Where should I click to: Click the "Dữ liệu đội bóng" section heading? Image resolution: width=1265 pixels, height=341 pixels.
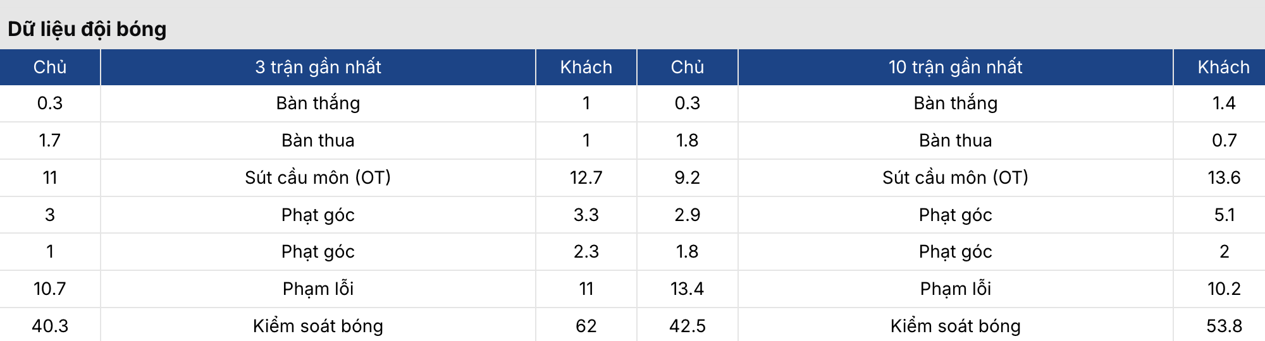87,29
